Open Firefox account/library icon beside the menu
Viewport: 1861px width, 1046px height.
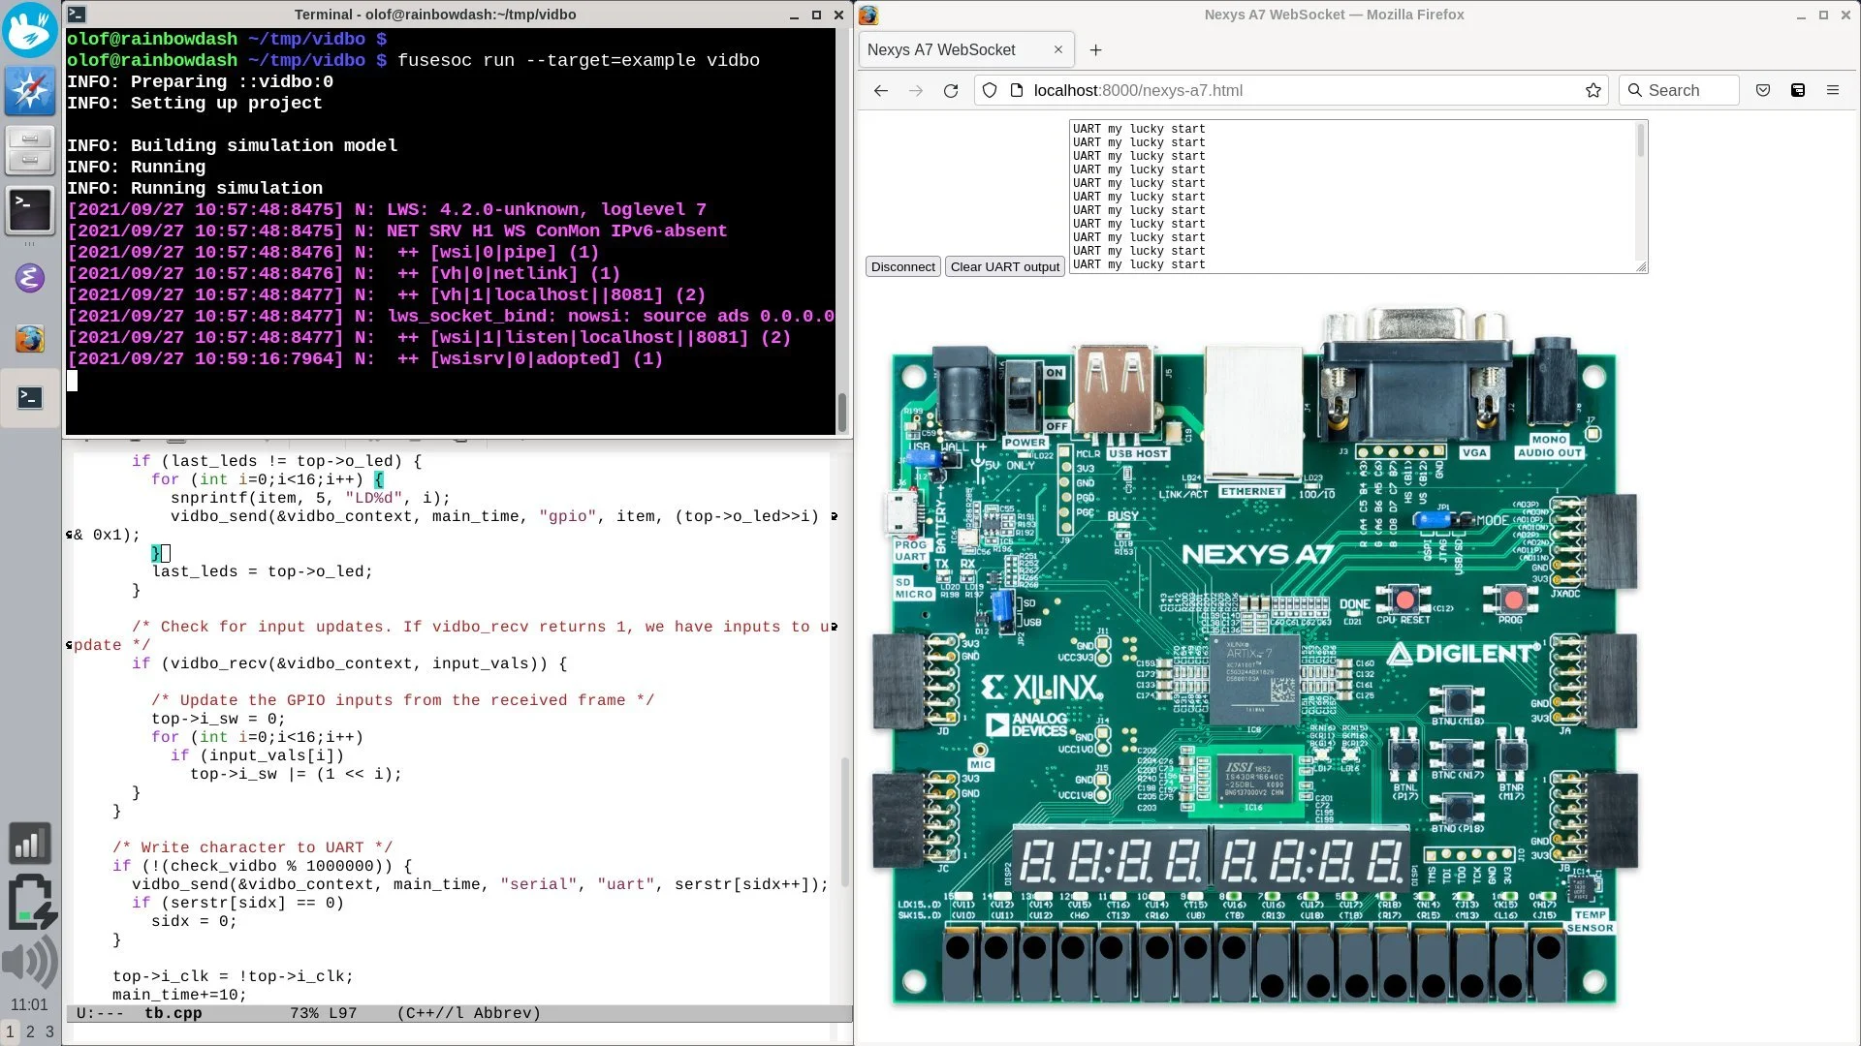point(1798,90)
